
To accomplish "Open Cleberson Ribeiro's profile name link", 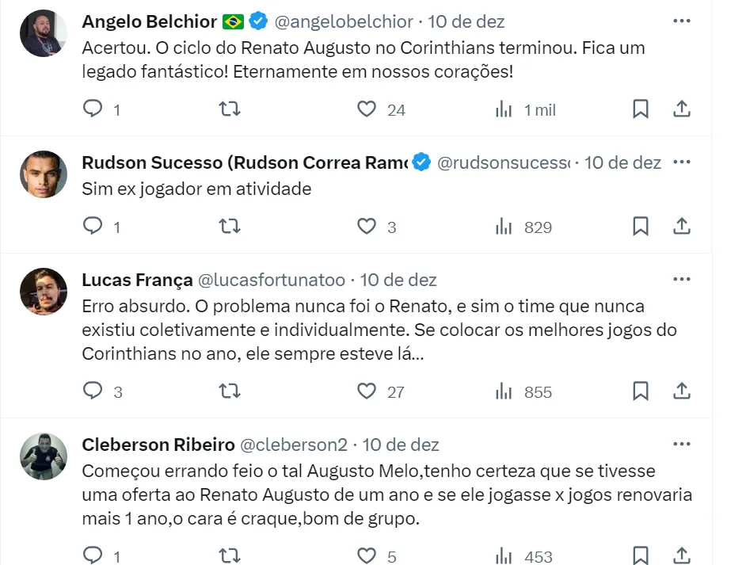I will 158,445.
